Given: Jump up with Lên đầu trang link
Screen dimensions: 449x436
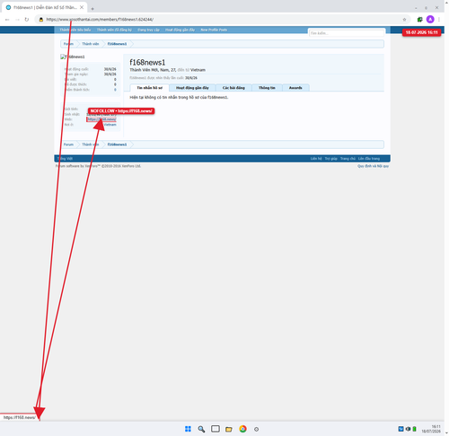Looking at the screenshot, I should [369, 159].
